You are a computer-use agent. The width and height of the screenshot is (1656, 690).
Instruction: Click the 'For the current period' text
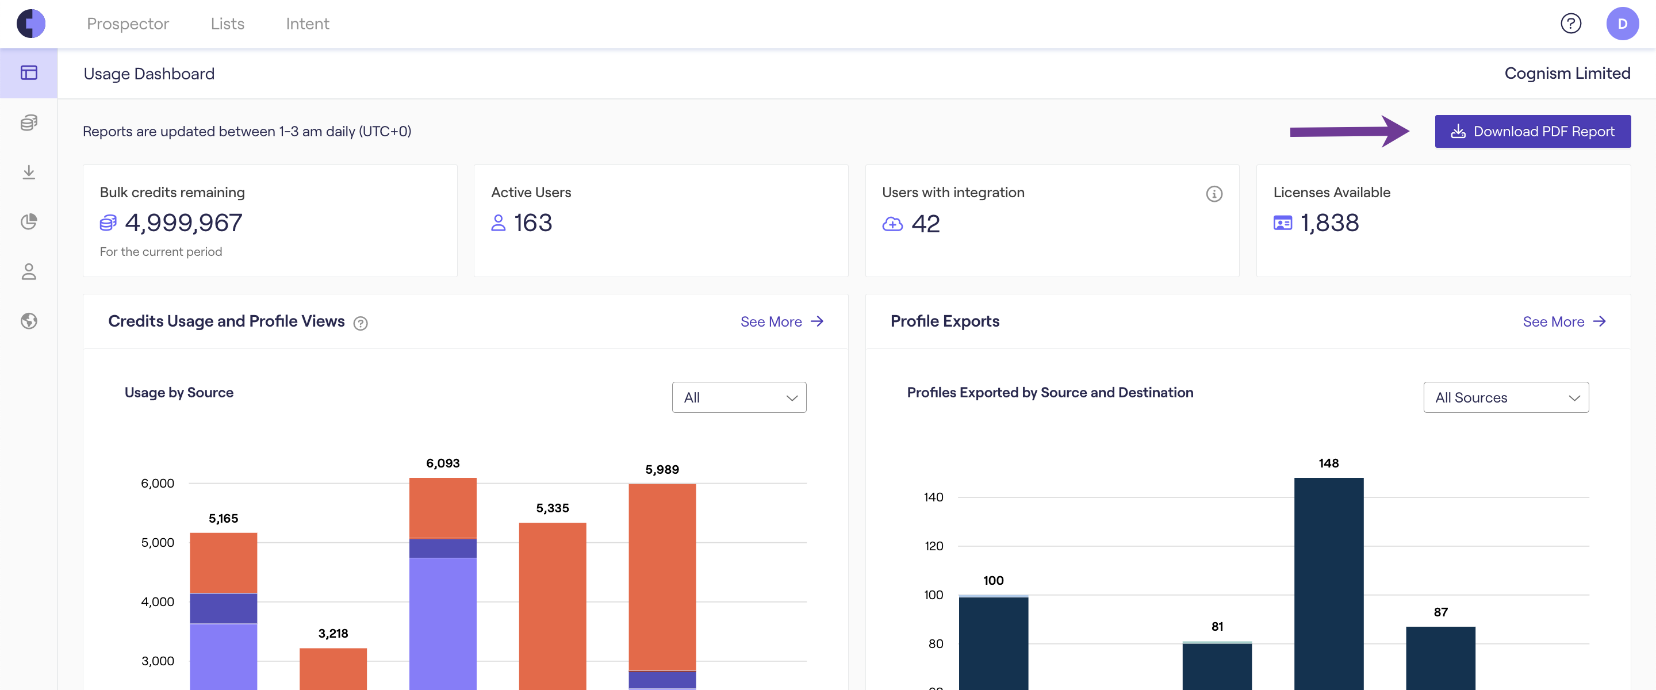coord(161,251)
